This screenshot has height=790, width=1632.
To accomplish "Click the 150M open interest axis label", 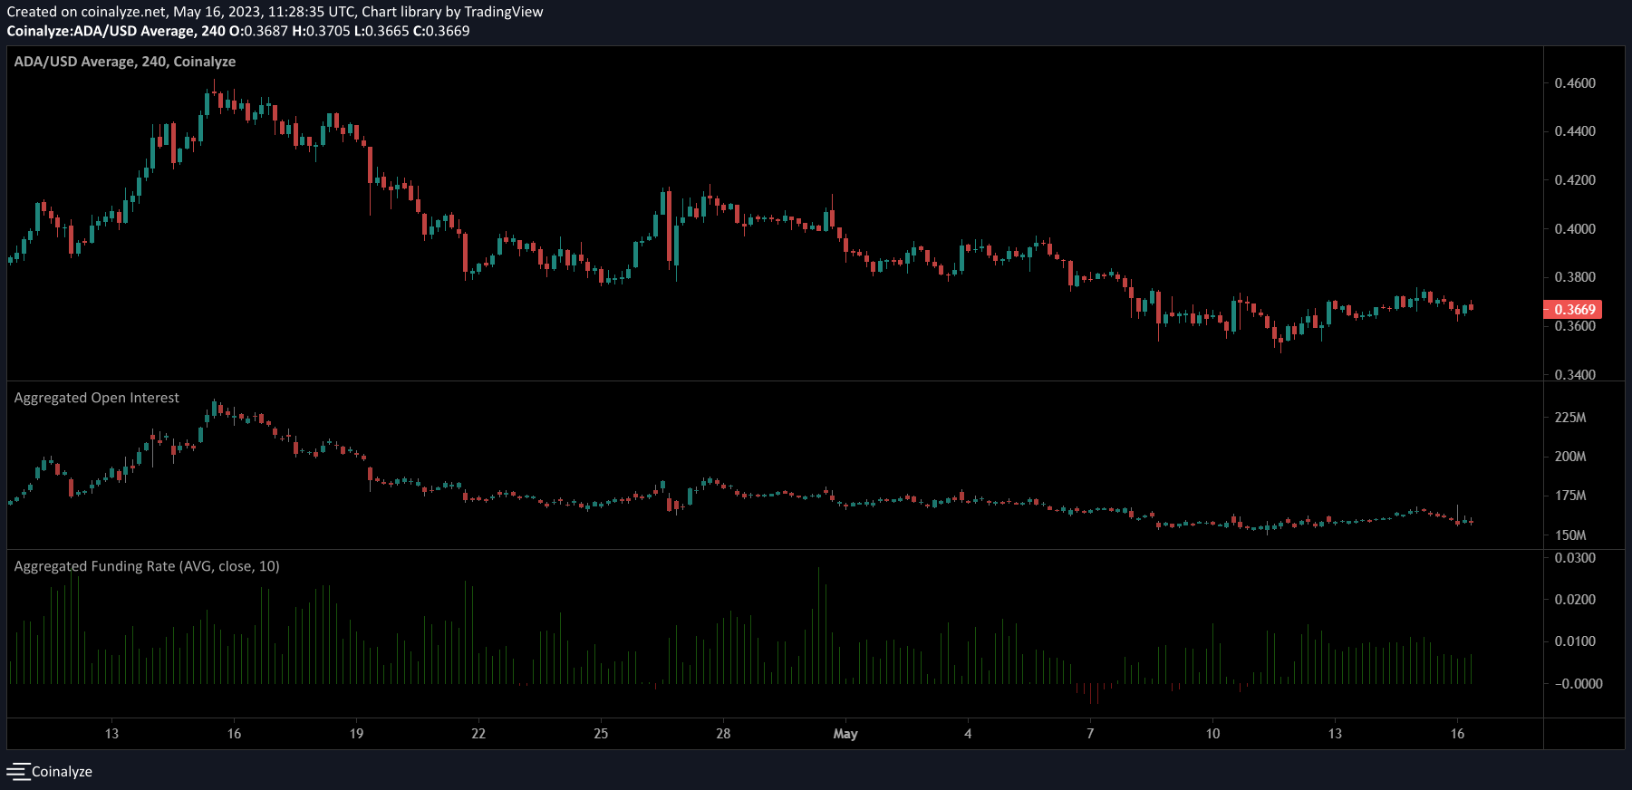I will (x=1570, y=535).
